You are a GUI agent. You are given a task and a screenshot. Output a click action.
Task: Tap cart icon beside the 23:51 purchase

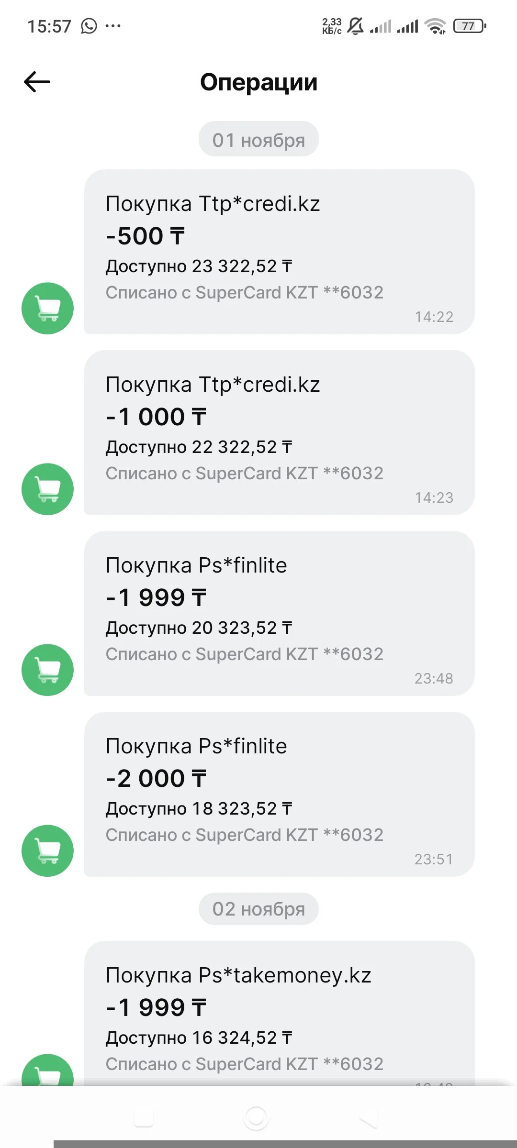click(x=47, y=850)
